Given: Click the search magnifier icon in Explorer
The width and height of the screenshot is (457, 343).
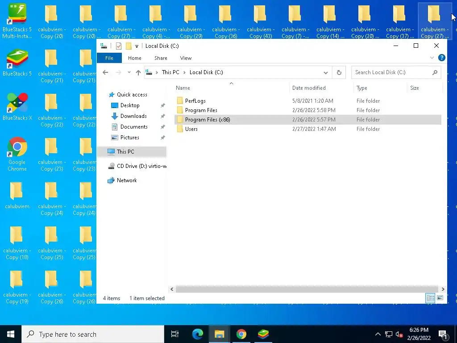Looking at the screenshot, I should [x=435, y=72].
